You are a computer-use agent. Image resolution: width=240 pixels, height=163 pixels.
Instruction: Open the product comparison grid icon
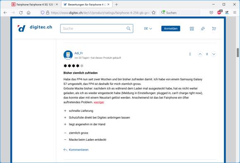point(192,29)
